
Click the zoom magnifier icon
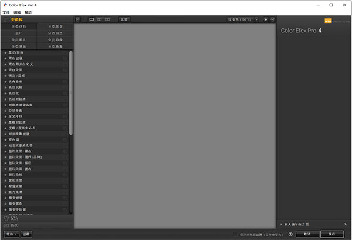(x=229, y=19)
